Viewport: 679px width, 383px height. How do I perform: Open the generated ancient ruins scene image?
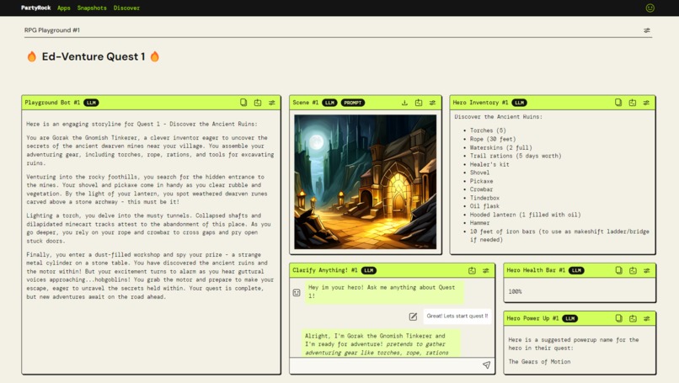click(x=365, y=182)
